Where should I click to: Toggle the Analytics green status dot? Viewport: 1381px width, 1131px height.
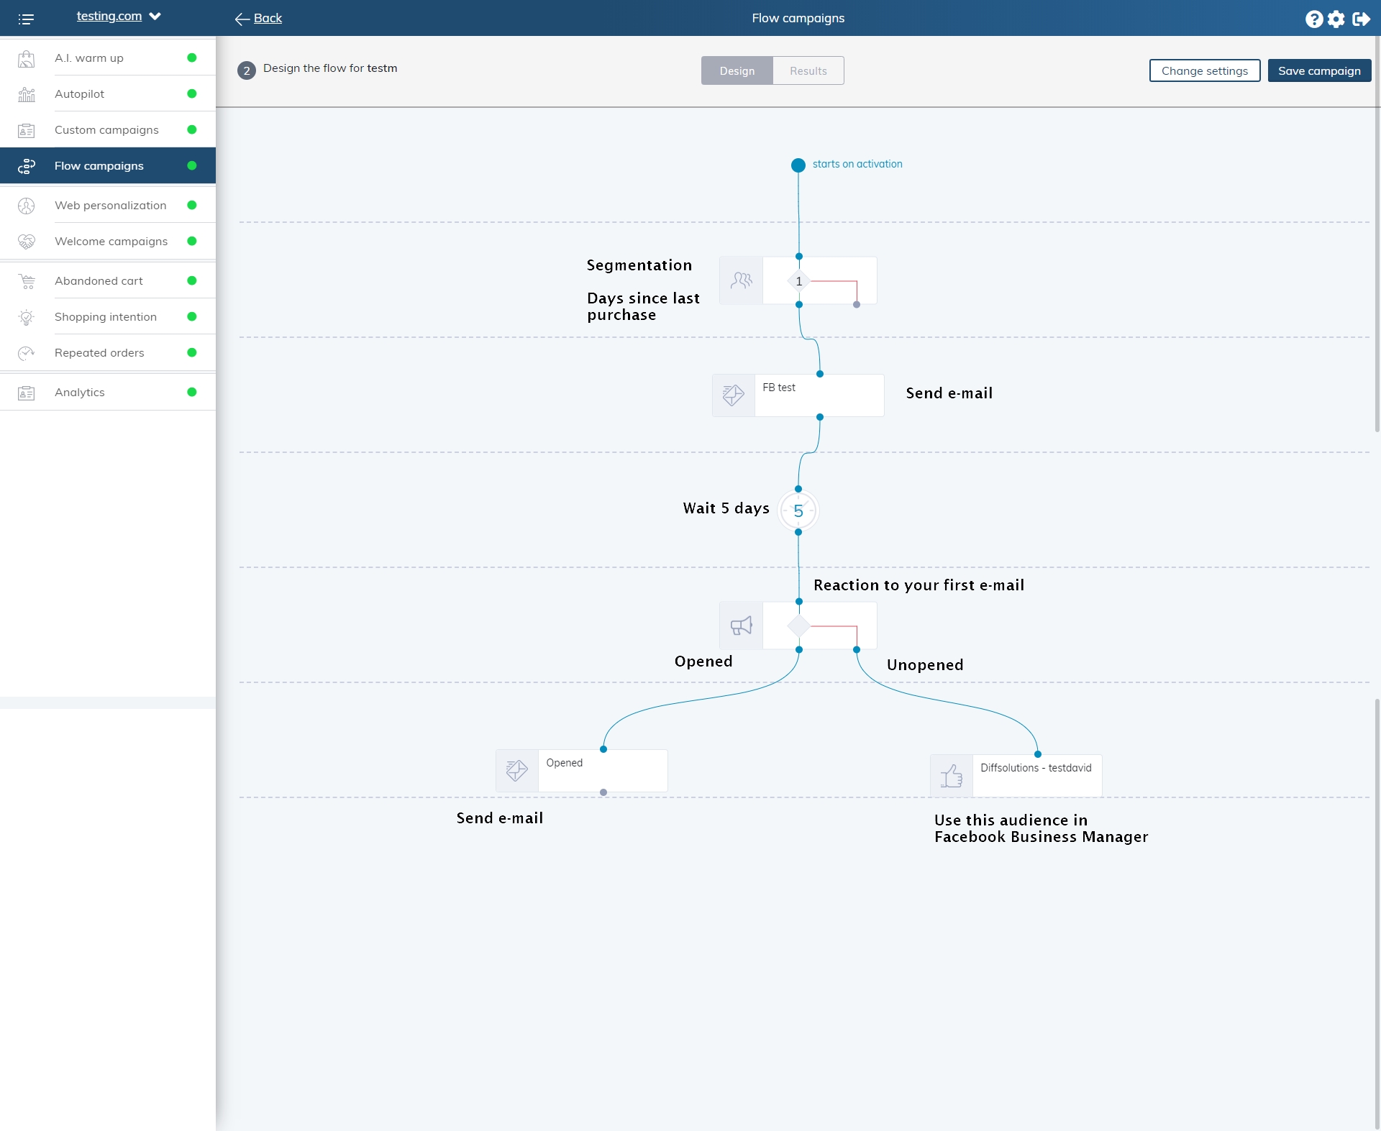click(x=191, y=392)
